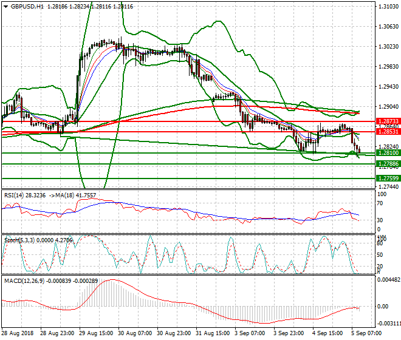
Task: Click the 70 level on RSI scale
Action: tap(381, 204)
